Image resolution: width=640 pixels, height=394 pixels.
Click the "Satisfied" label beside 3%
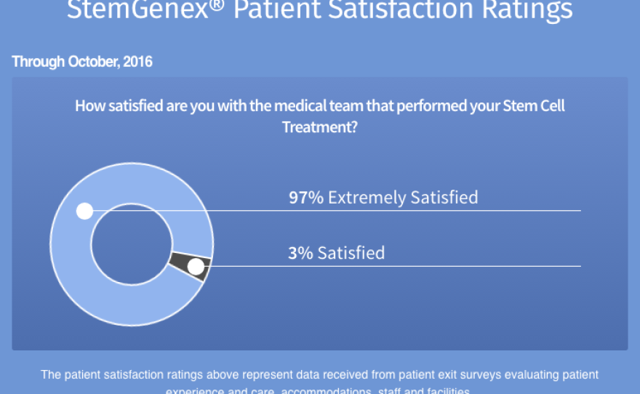click(x=351, y=253)
